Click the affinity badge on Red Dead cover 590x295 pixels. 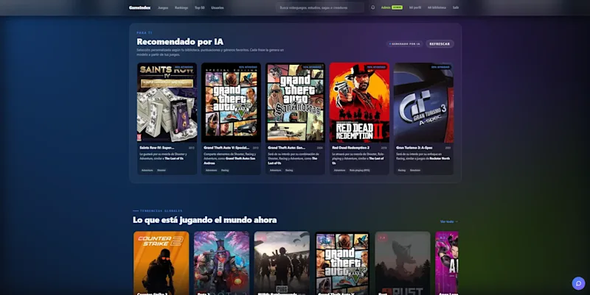[x=376, y=67]
